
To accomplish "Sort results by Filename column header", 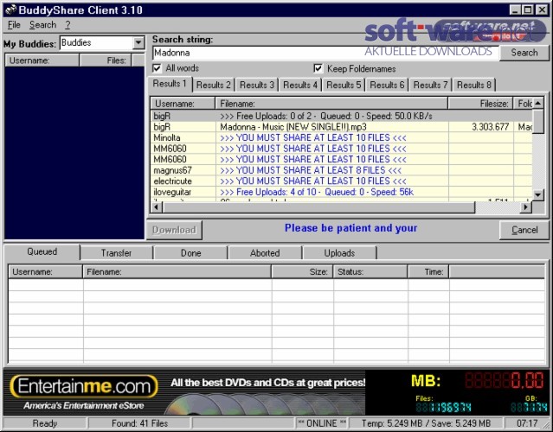I will [x=331, y=104].
